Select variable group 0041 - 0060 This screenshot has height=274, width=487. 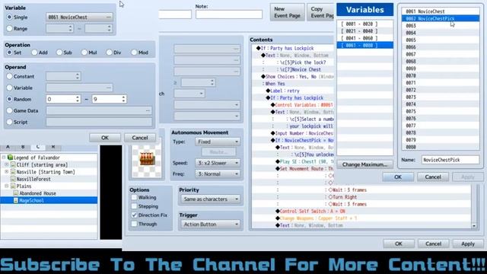pos(365,38)
